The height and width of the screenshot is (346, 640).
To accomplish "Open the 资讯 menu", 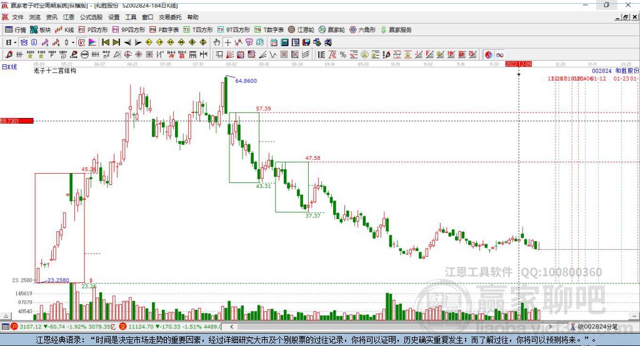I will (x=51, y=17).
